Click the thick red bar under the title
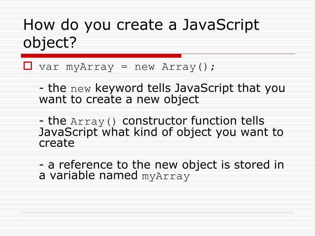 [x=101, y=56]
